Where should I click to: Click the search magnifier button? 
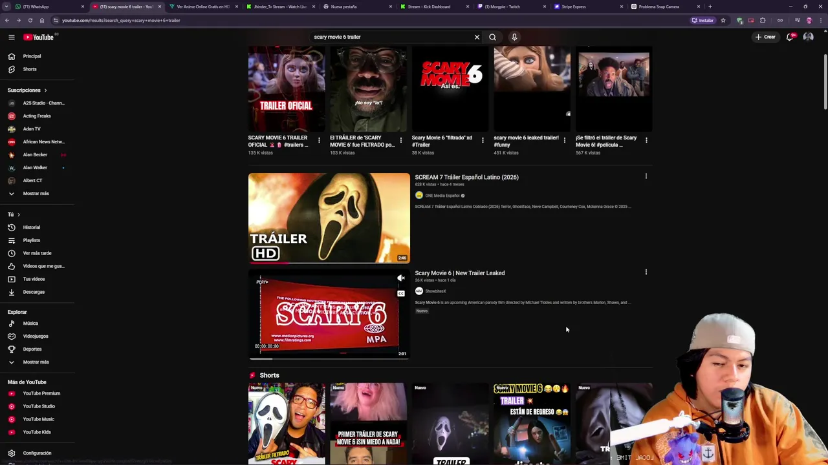(x=492, y=37)
